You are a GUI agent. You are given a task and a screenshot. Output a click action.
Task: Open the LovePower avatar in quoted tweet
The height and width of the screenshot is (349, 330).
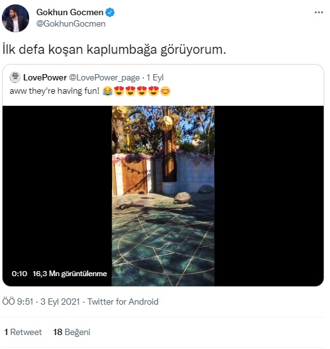click(15, 77)
